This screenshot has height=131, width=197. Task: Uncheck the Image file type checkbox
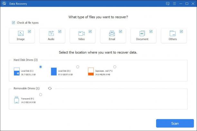point(29,31)
